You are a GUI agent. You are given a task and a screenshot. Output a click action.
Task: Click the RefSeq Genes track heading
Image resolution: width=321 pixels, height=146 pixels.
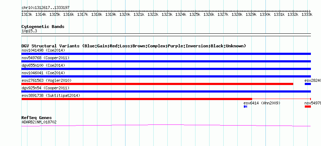36,118
